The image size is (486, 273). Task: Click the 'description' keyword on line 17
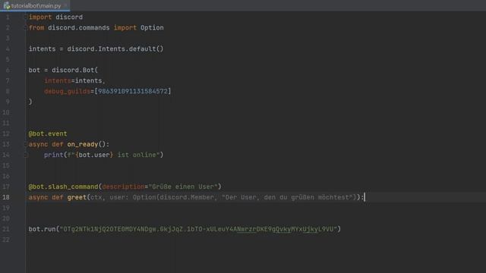click(x=123, y=187)
